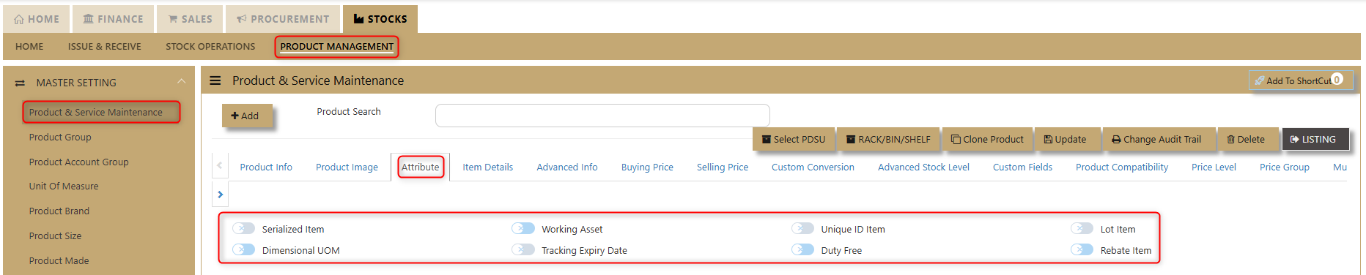The height and width of the screenshot is (275, 1366).
Task: Open Product Group in the sidebar
Action: tap(60, 137)
